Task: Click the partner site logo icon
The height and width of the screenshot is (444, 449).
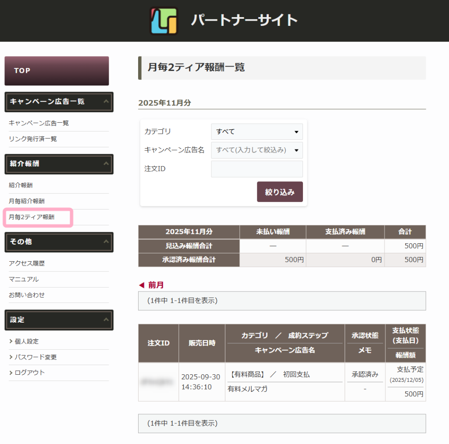Action: point(164,21)
